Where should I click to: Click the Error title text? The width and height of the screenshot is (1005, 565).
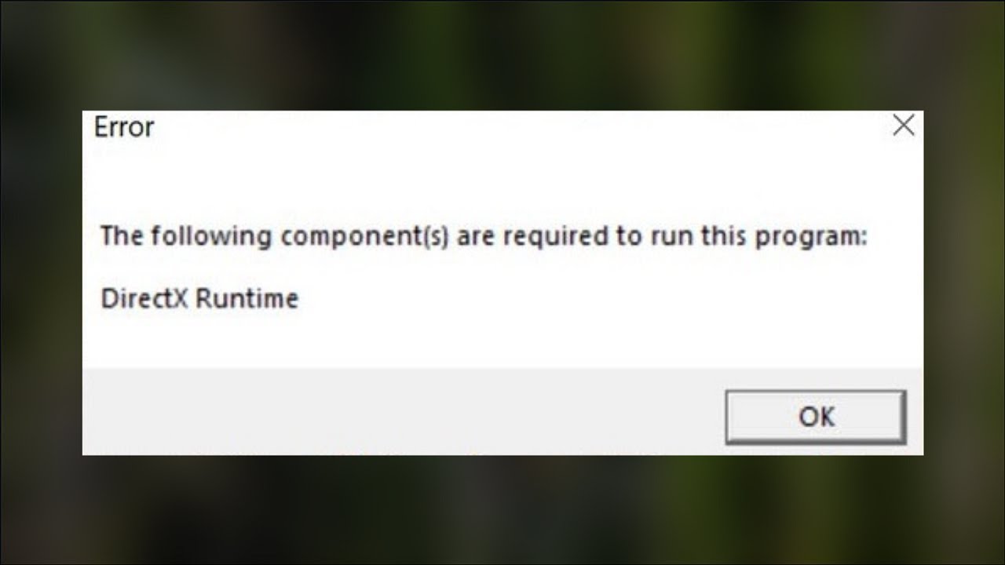[123, 127]
